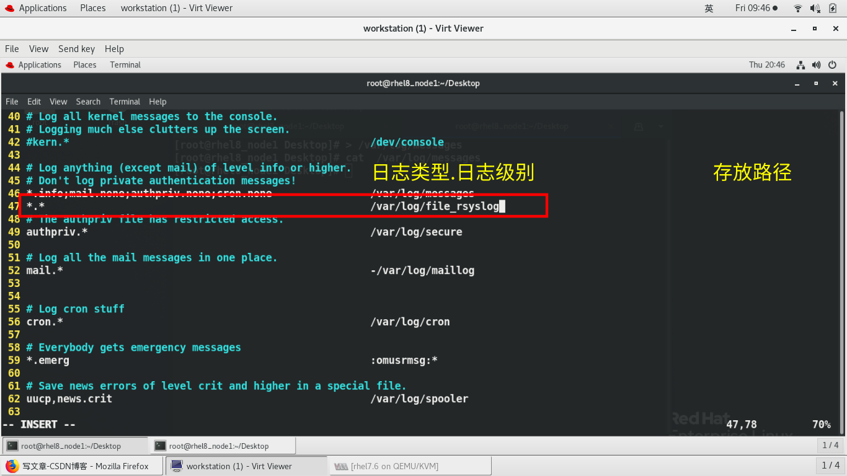847x476 pixels.
Task: Click the guest volume icon
Action: pos(816,65)
